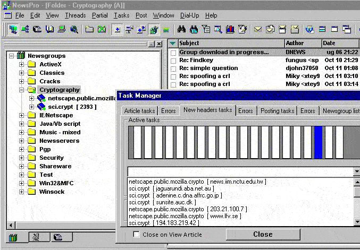Click the cascade windows icon in toolbar
The width and height of the screenshot is (360, 250).
tap(347, 29)
